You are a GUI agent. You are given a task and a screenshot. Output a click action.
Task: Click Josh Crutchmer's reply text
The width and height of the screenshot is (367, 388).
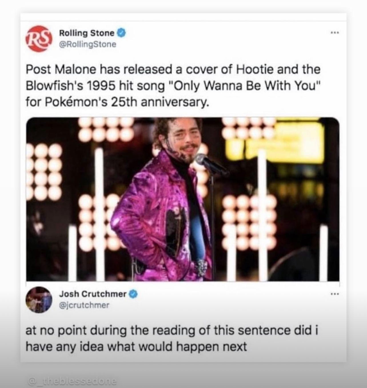[x=171, y=338]
